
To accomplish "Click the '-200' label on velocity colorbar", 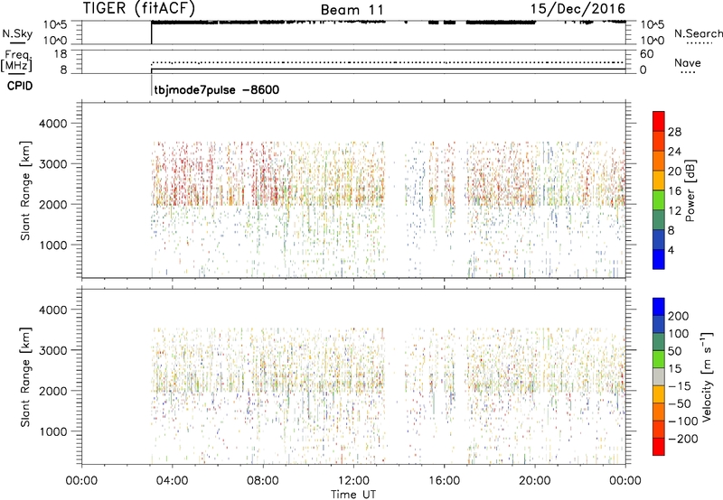I will click(x=682, y=439).
